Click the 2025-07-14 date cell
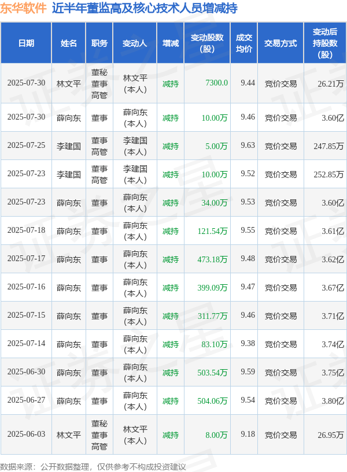 [26, 344]
